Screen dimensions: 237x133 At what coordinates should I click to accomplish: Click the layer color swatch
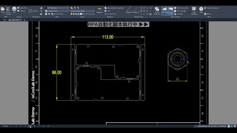tap(81, 14)
